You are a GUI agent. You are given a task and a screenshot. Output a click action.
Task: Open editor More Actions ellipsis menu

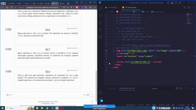192,7
